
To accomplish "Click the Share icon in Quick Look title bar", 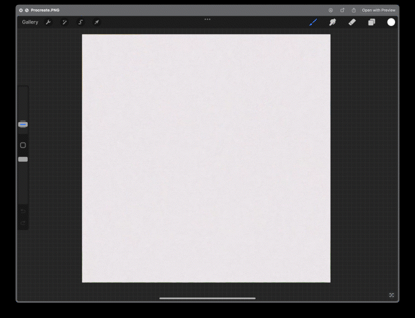I will (x=354, y=11).
